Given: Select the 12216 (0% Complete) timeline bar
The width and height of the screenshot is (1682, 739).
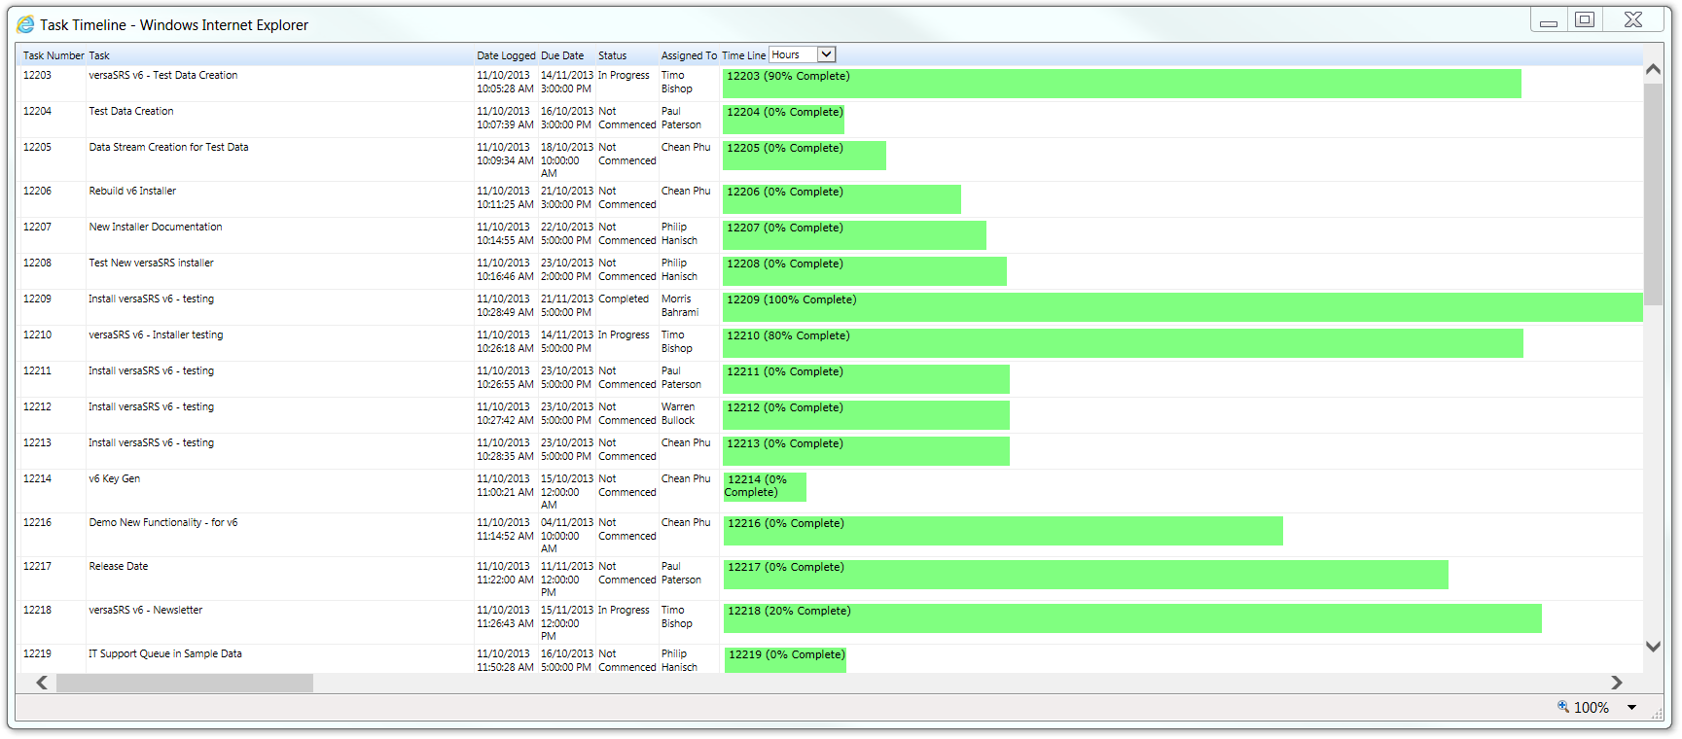Looking at the screenshot, I should click(x=1003, y=531).
